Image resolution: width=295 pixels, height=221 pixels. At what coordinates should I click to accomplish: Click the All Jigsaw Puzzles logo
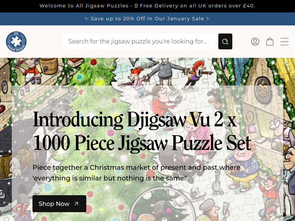tap(16, 42)
